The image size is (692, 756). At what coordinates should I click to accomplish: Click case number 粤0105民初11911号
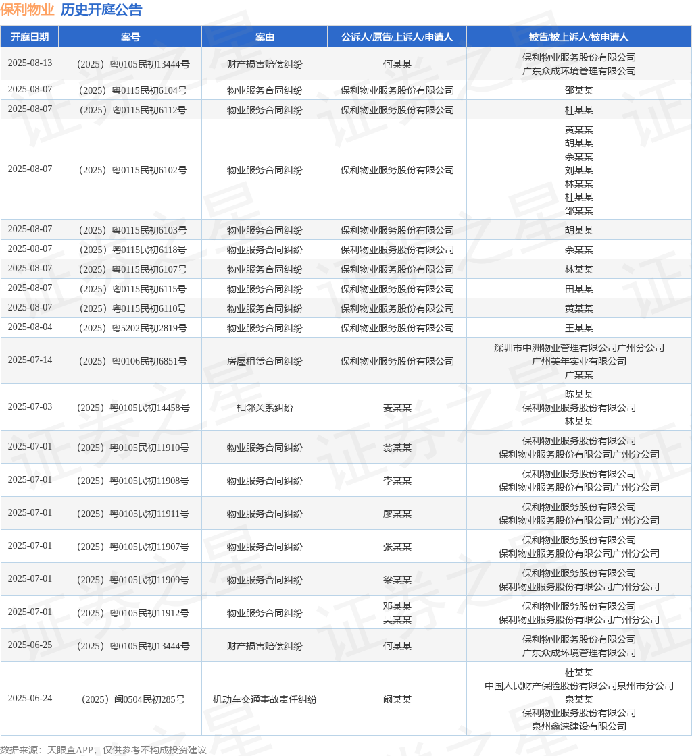pyautogui.click(x=133, y=514)
